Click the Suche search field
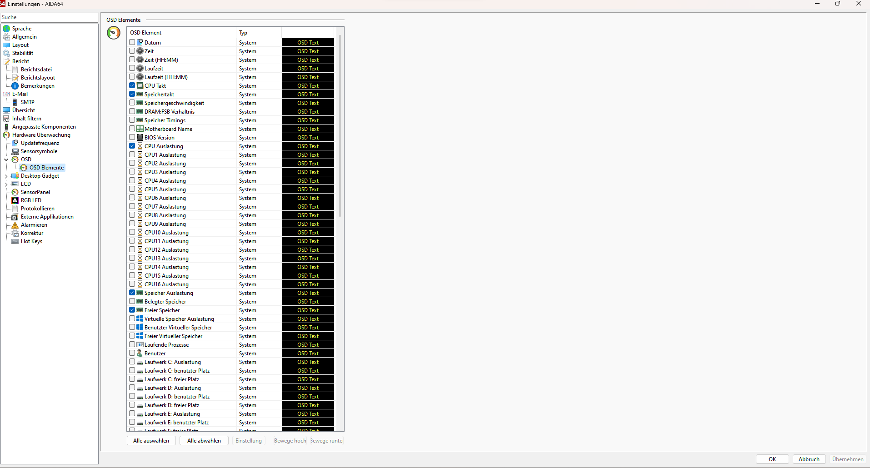The image size is (870, 468). (49, 17)
